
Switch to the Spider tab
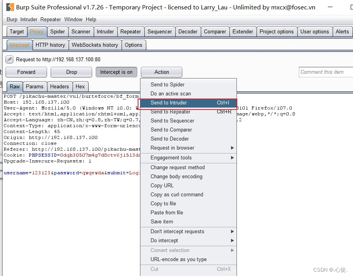[x=58, y=32]
